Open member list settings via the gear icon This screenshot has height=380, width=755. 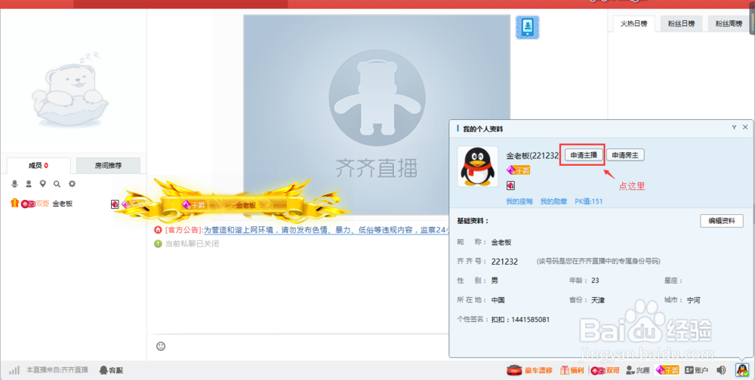tap(72, 184)
